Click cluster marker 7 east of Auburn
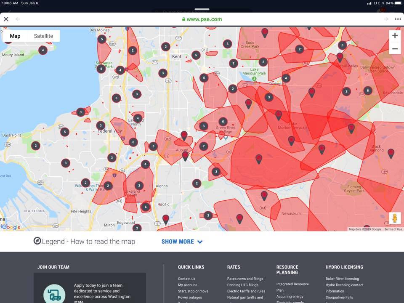404x303 pixels. point(204,146)
